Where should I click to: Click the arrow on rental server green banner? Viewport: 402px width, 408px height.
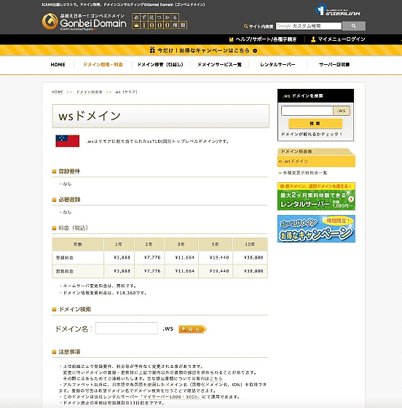[x=351, y=199]
